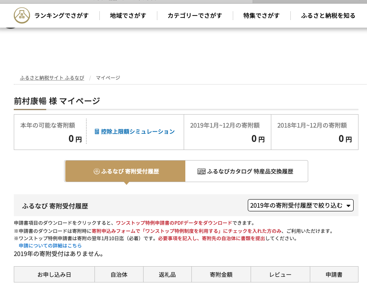This screenshot has width=367, height=291.
Task: Switch to ふるなびカタログ 特産品交換履歴 tab
Action: [247, 171]
